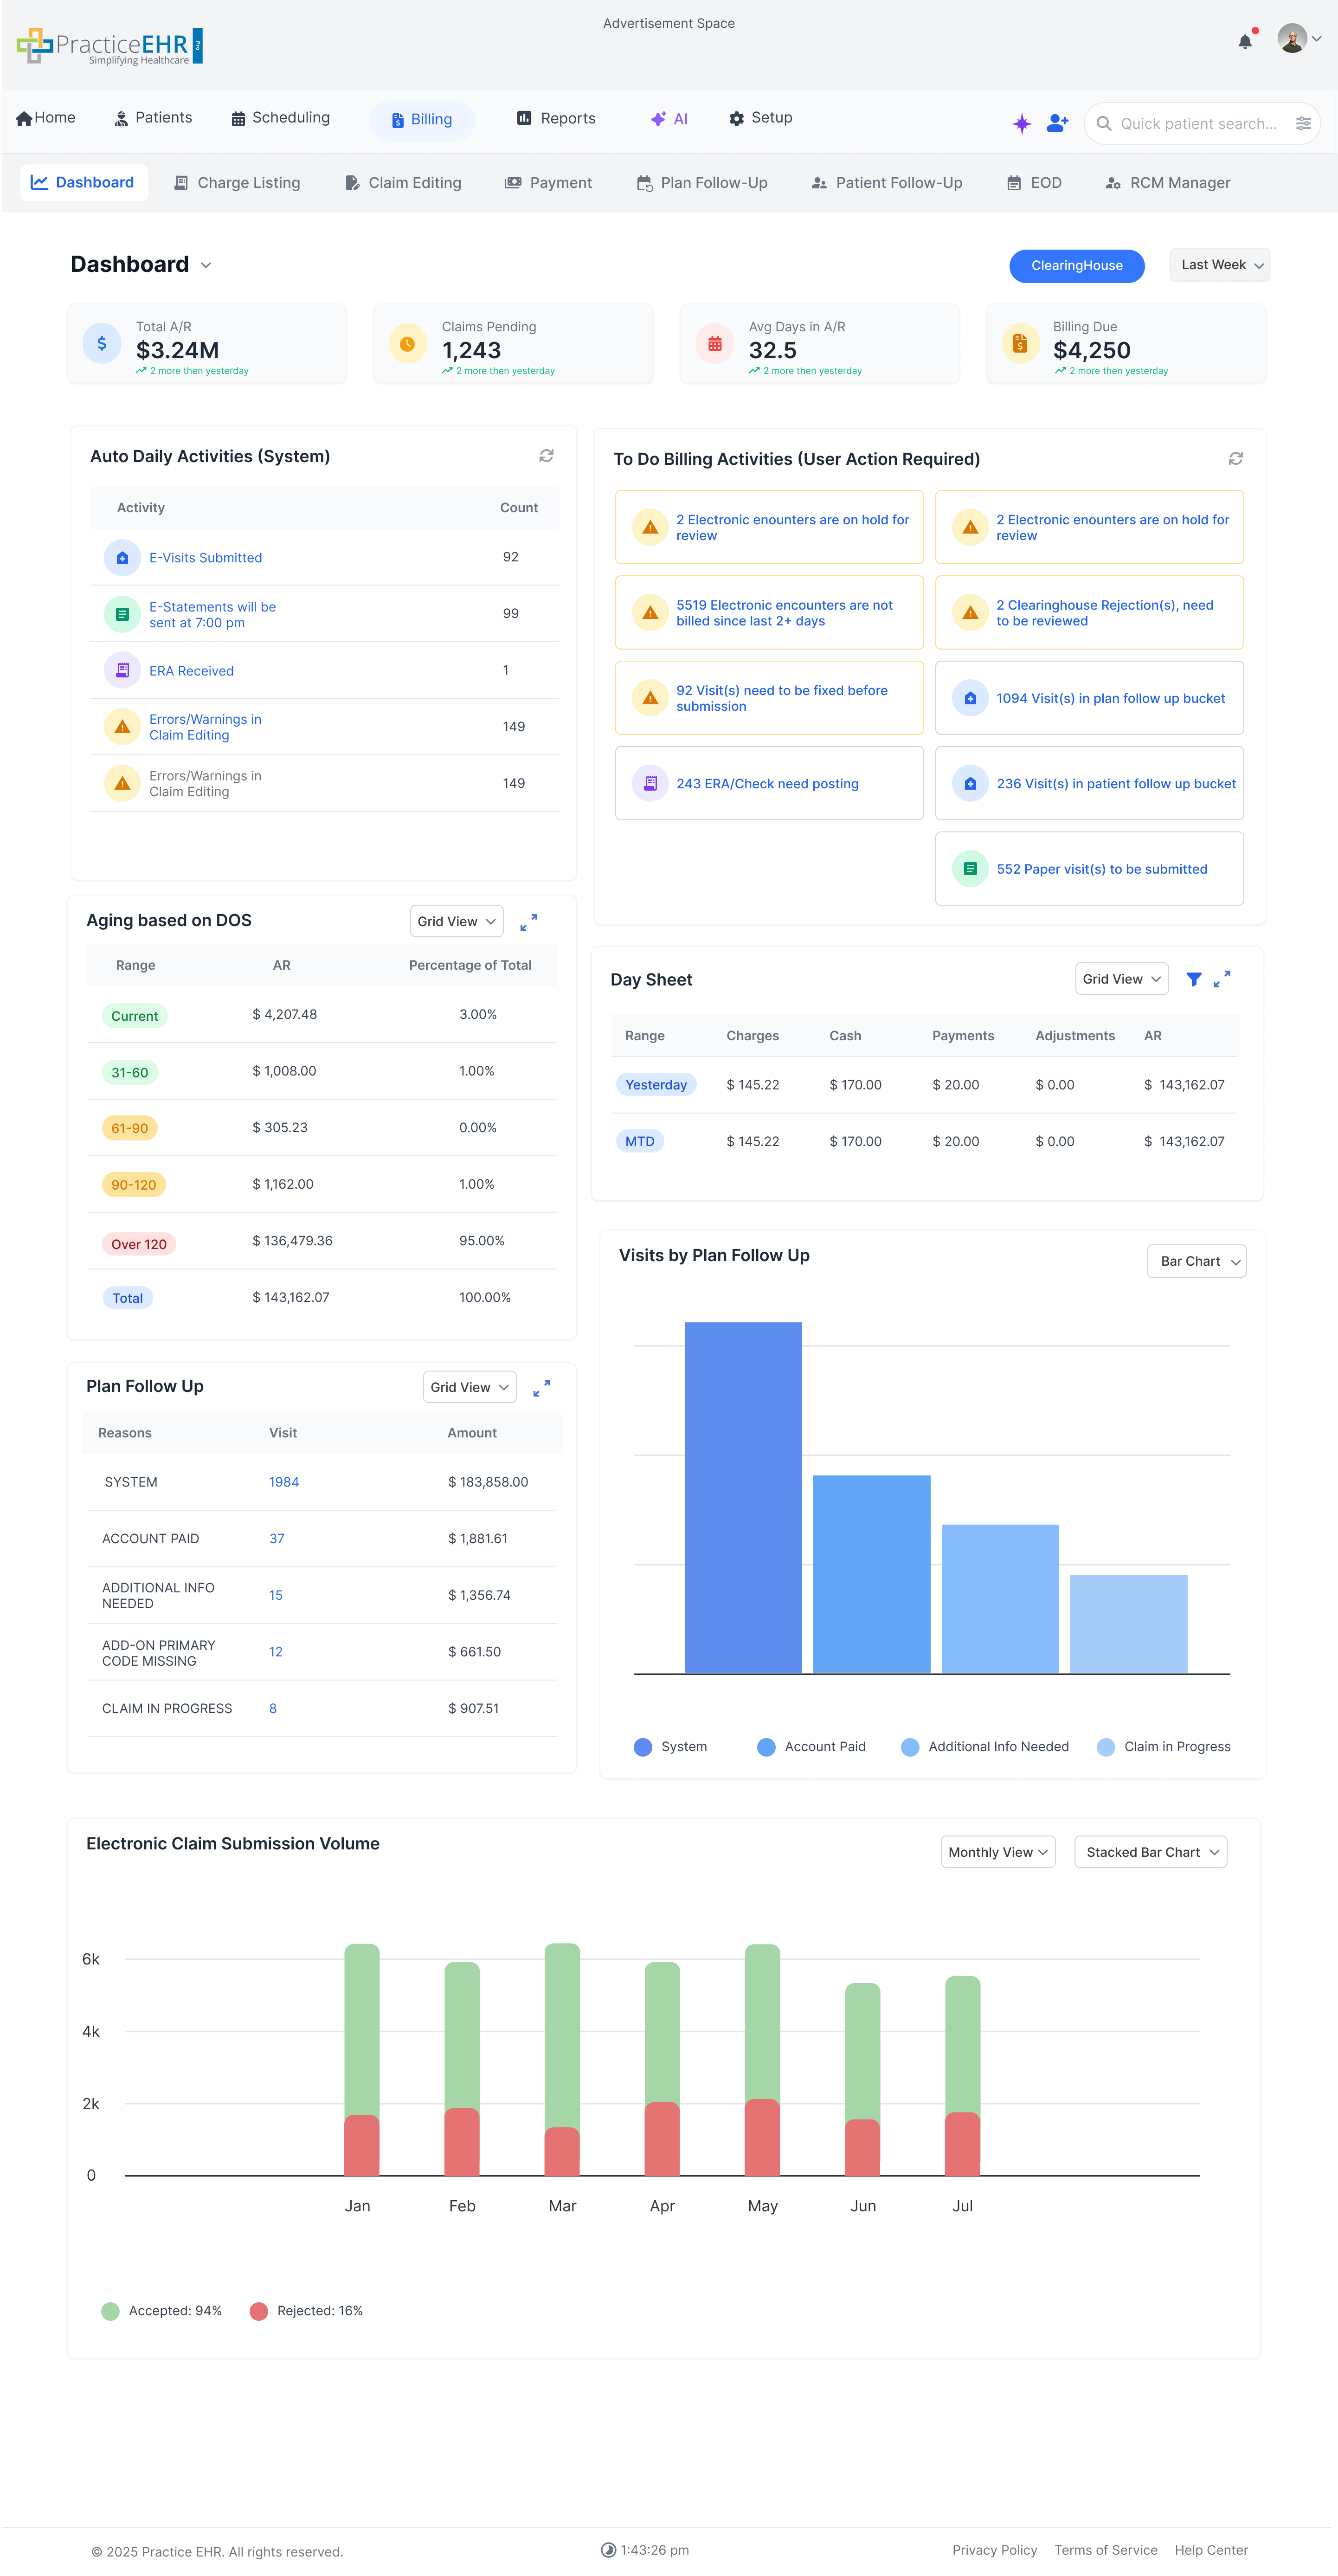The width and height of the screenshot is (1338, 2576).
Task: Click inside the quick patient search field
Action: click(1190, 123)
